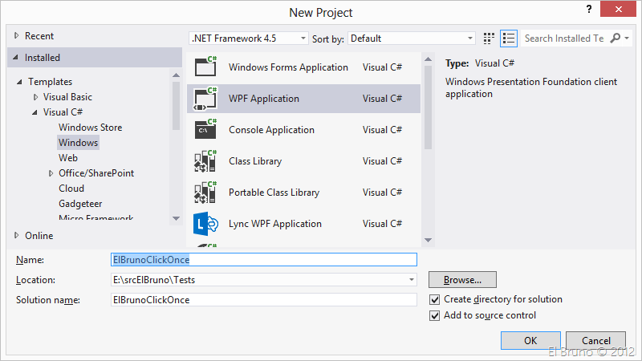Click the Windows Forms Application template icon
Viewport: 642px width, 361px height.
[205, 67]
